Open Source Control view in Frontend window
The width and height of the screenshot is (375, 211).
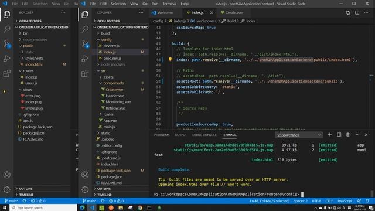(x=85, y=44)
